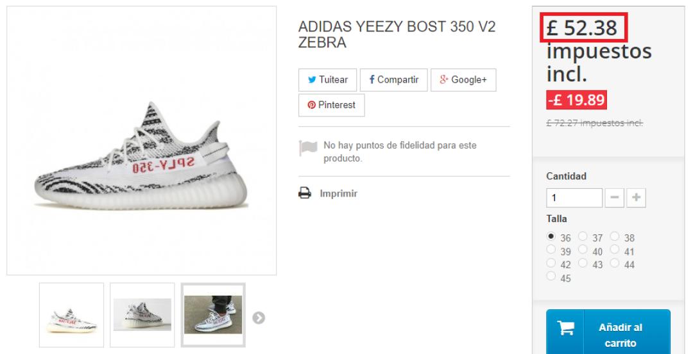Choose size 42 option
The width and height of the screenshot is (693, 354).
coord(551,263)
